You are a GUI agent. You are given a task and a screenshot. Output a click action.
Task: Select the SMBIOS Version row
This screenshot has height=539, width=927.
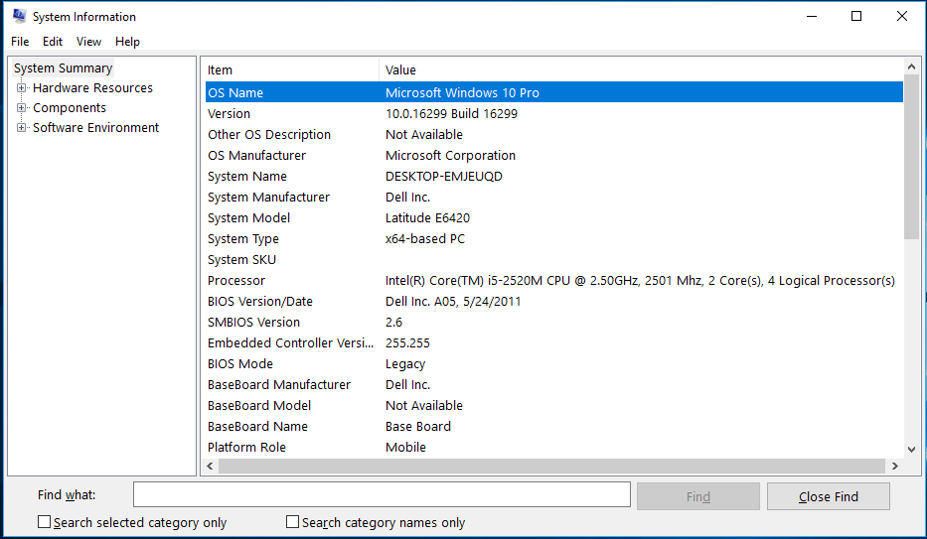point(554,323)
